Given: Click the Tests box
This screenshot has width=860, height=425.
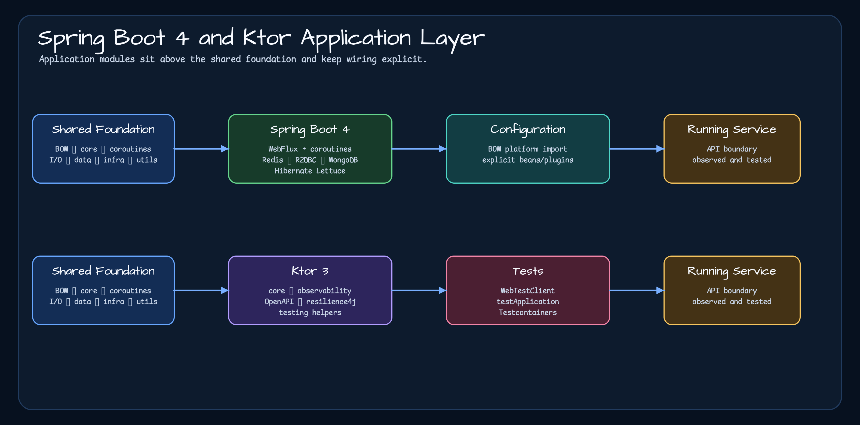Looking at the screenshot, I should pos(528,290).
